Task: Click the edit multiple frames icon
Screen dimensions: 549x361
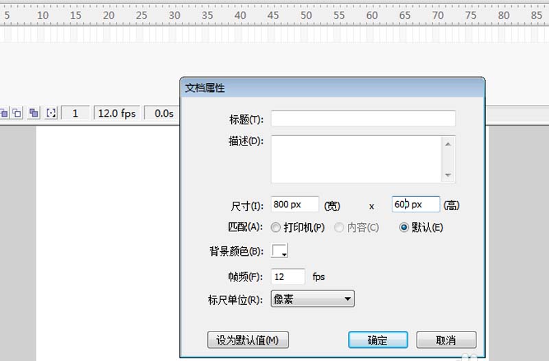Action: point(34,113)
